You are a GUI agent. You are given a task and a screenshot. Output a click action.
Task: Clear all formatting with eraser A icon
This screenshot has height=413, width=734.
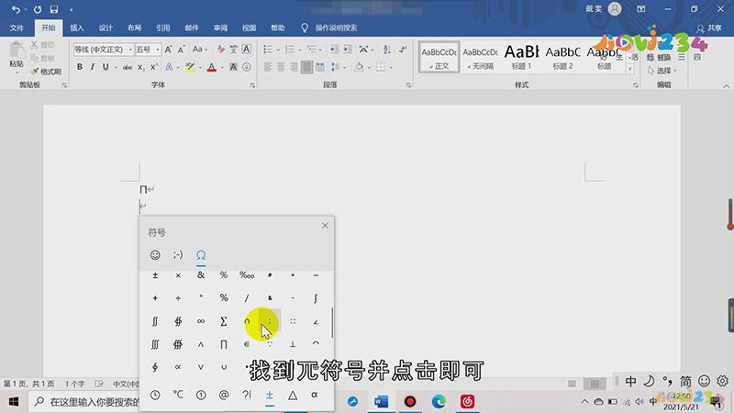point(220,50)
